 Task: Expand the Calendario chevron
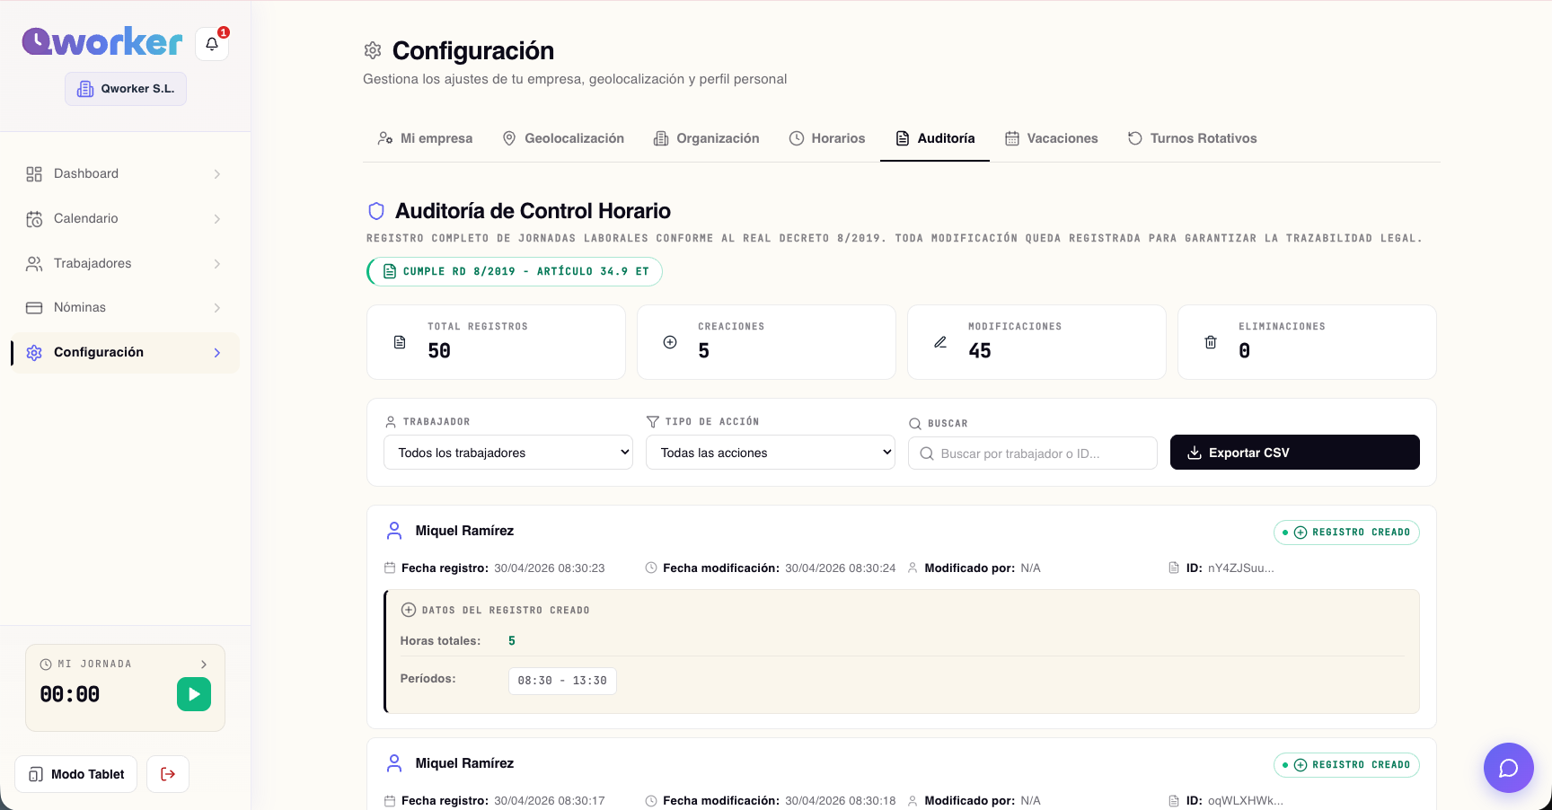(217, 219)
